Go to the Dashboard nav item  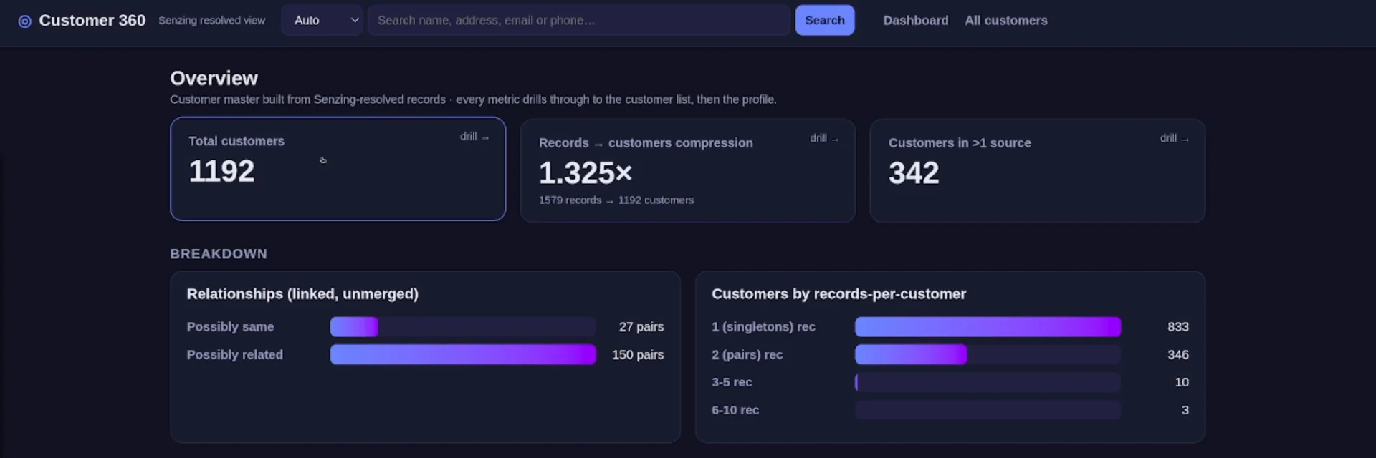point(915,21)
